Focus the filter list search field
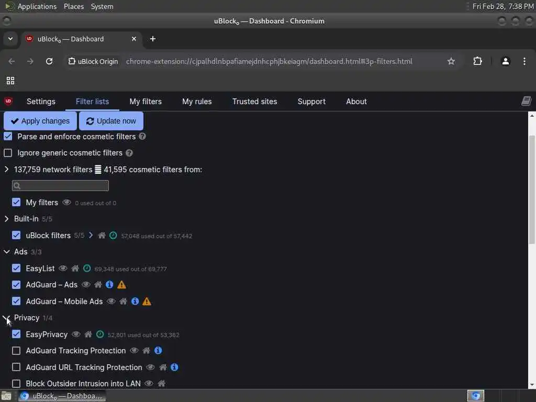Screen dimensions: 536x402 [x=61, y=186]
